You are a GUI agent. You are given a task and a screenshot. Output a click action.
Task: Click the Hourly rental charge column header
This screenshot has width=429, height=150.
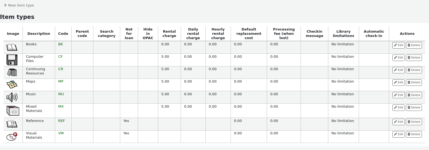coord(218,34)
